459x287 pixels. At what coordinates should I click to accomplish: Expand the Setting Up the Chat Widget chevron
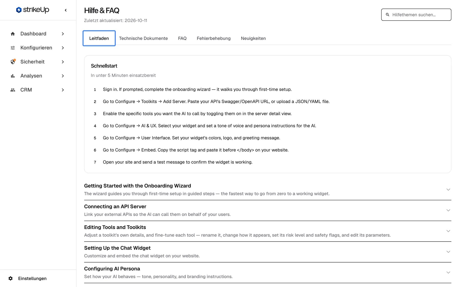click(448, 252)
